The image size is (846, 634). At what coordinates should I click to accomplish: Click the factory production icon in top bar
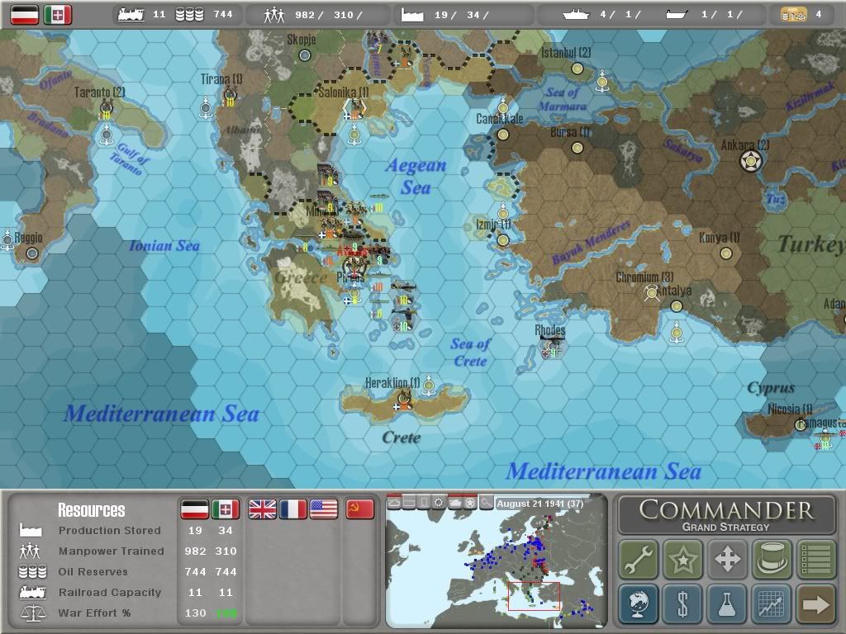[x=412, y=15]
